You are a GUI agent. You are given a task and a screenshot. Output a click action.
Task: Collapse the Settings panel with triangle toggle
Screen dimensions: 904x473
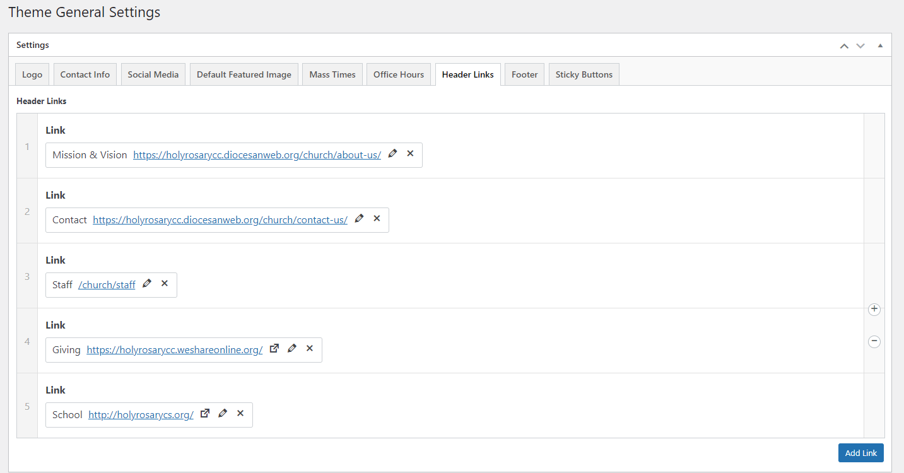click(880, 46)
